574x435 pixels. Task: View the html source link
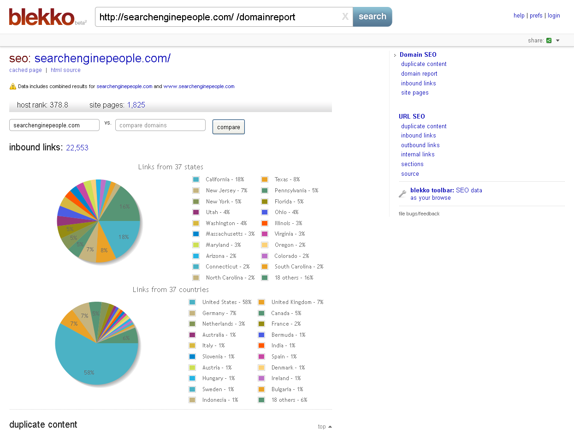point(65,70)
